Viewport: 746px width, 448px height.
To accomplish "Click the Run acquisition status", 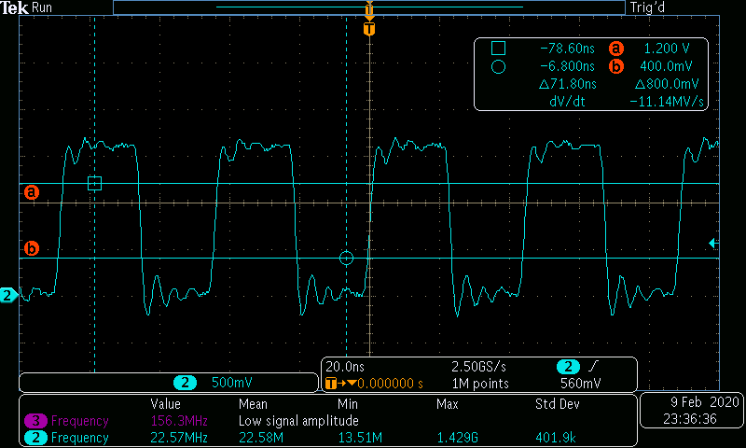I will point(42,7).
